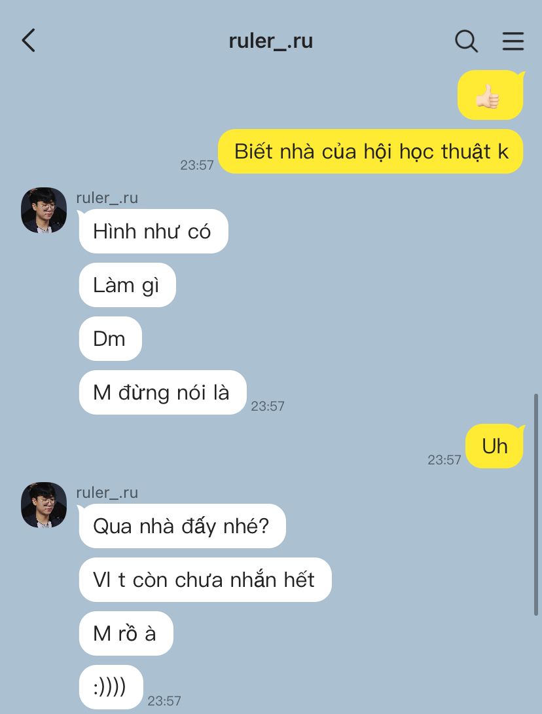
Task: Tap the 'Qua nhà đấy nhé?' message
Action: 182,526
